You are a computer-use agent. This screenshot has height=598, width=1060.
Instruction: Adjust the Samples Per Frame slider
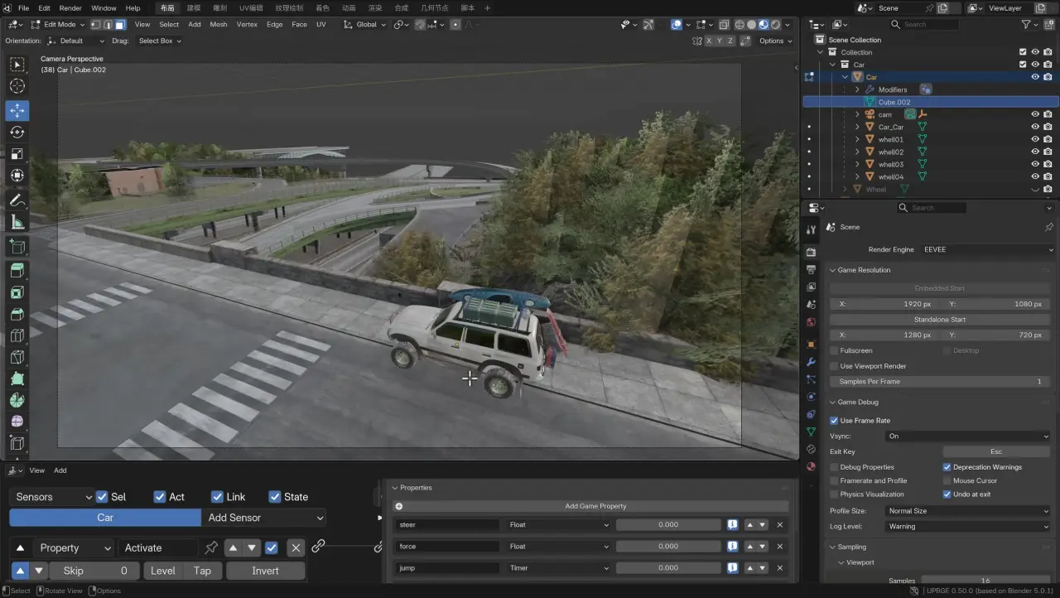coord(939,381)
